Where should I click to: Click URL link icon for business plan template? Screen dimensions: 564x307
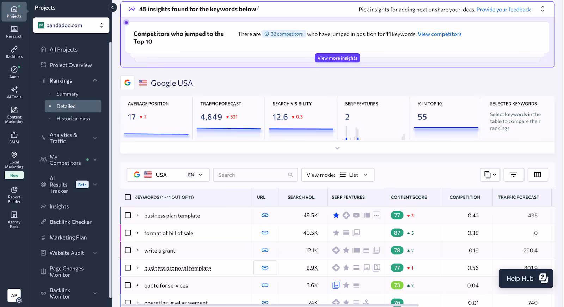click(265, 215)
